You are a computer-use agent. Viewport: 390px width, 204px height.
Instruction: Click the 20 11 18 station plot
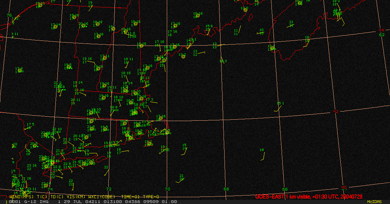(75, 102)
